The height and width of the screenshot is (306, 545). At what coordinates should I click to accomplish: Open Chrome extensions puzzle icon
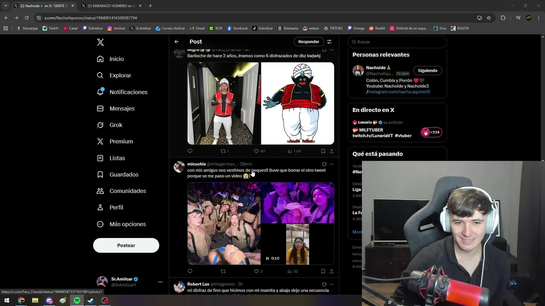[503, 18]
